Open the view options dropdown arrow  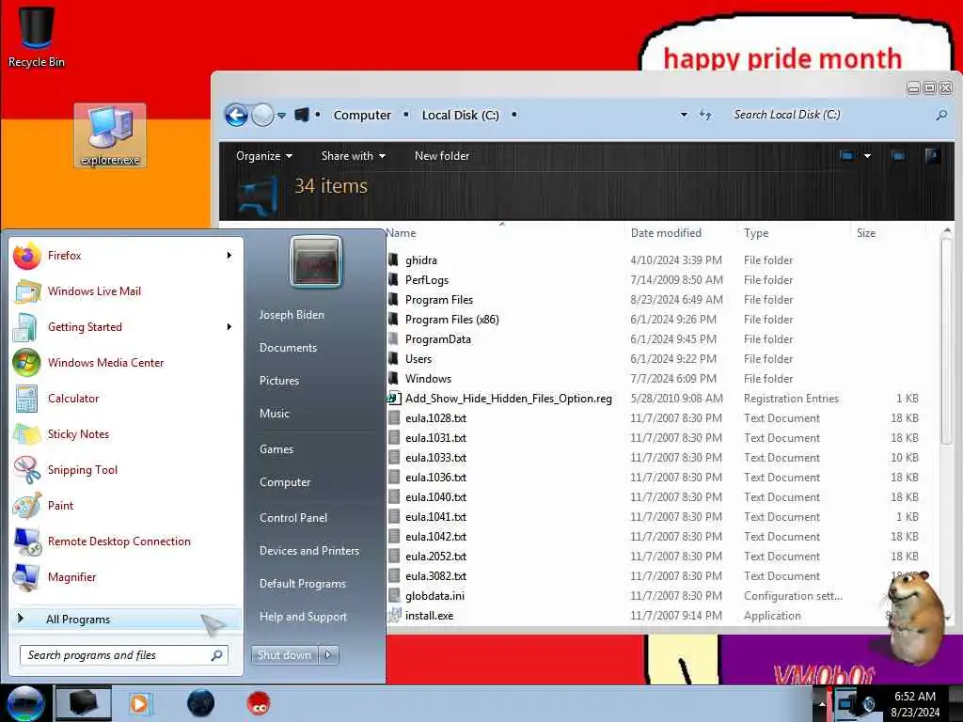pos(867,156)
